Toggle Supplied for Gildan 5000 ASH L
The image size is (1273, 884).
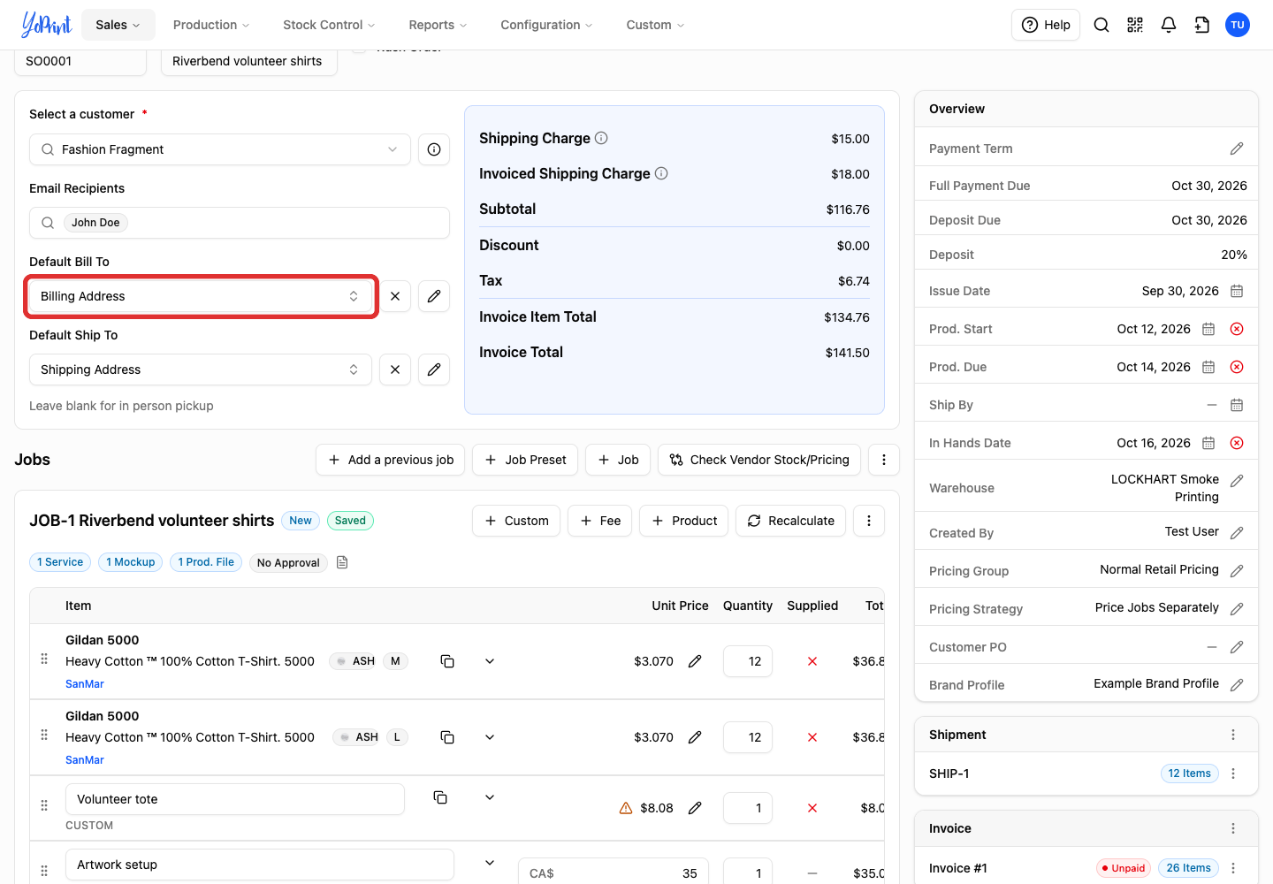(812, 737)
